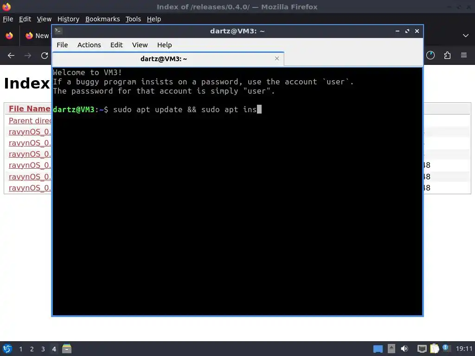Switch to workspace 3 in taskbar

(x=43, y=349)
